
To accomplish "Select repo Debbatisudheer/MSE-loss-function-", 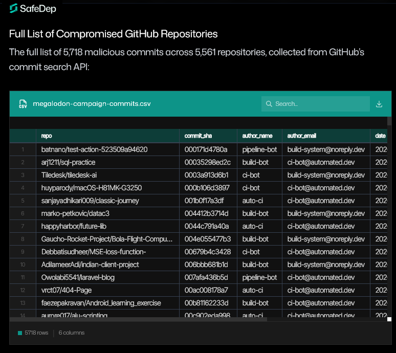I will [94, 252].
